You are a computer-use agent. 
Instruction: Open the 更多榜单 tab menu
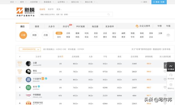tap(110, 26)
